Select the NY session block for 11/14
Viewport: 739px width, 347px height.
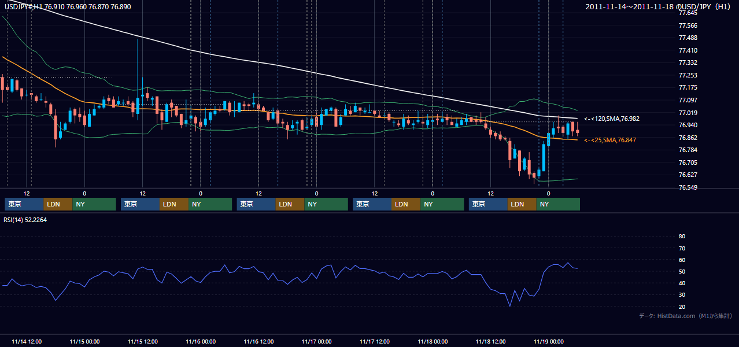(94, 204)
